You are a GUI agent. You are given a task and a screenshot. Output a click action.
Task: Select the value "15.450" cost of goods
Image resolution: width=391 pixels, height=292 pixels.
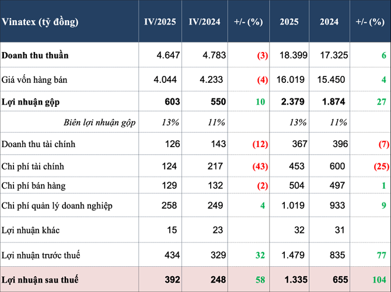331,79
